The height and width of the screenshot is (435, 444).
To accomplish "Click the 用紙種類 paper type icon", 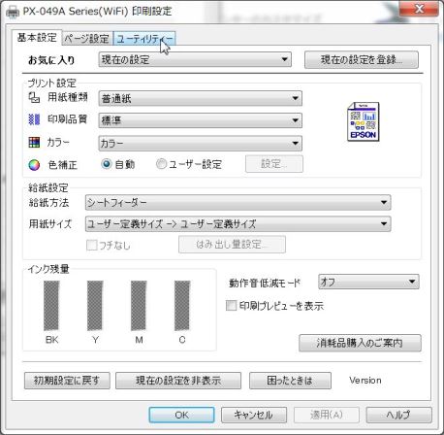I will click(x=34, y=97).
